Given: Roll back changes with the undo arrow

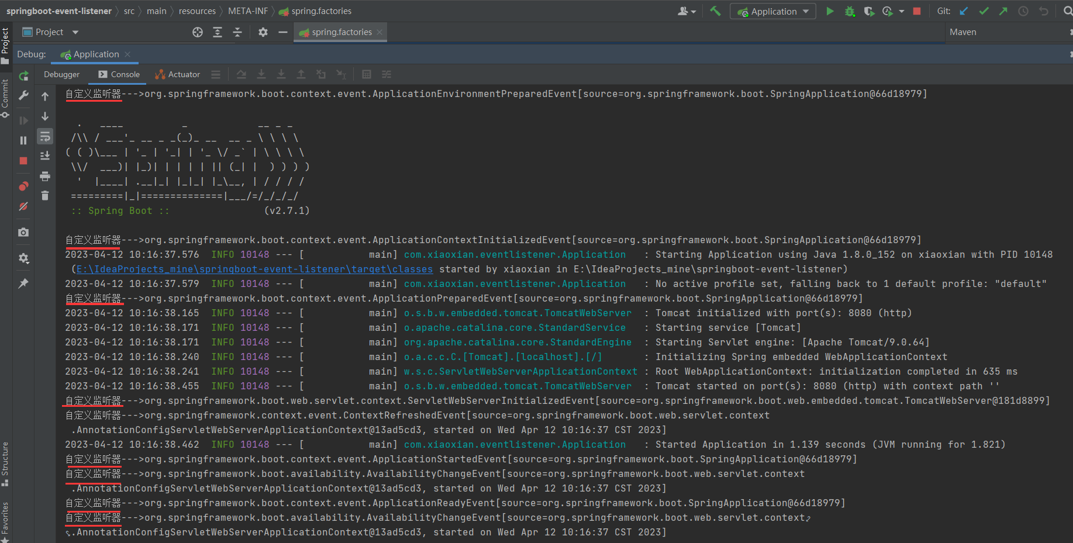Looking at the screenshot, I should coord(1044,11).
